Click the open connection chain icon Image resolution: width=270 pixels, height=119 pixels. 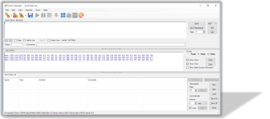[7, 15]
